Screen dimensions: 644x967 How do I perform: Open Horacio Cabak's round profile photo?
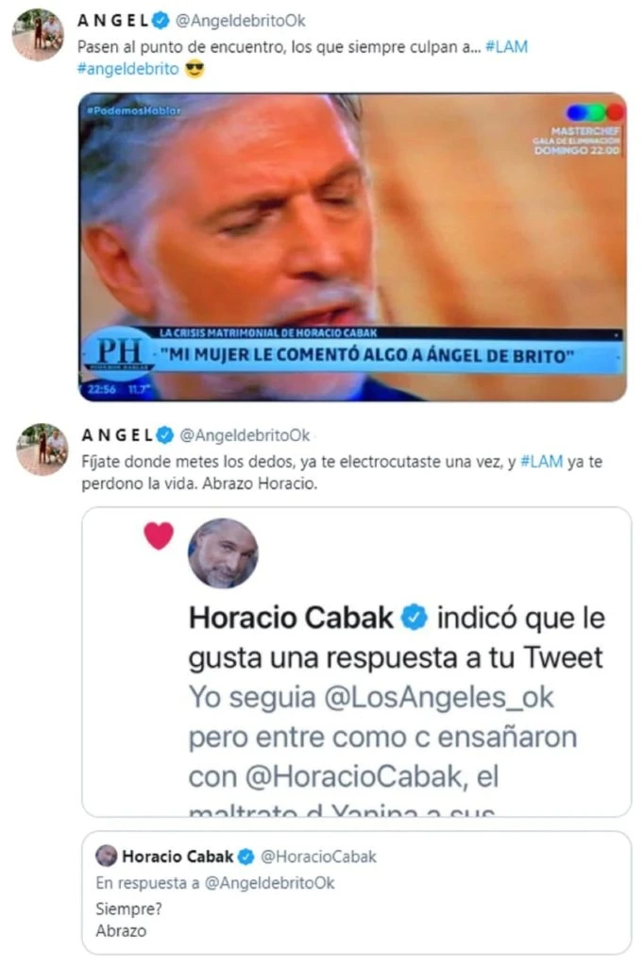tap(223, 553)
